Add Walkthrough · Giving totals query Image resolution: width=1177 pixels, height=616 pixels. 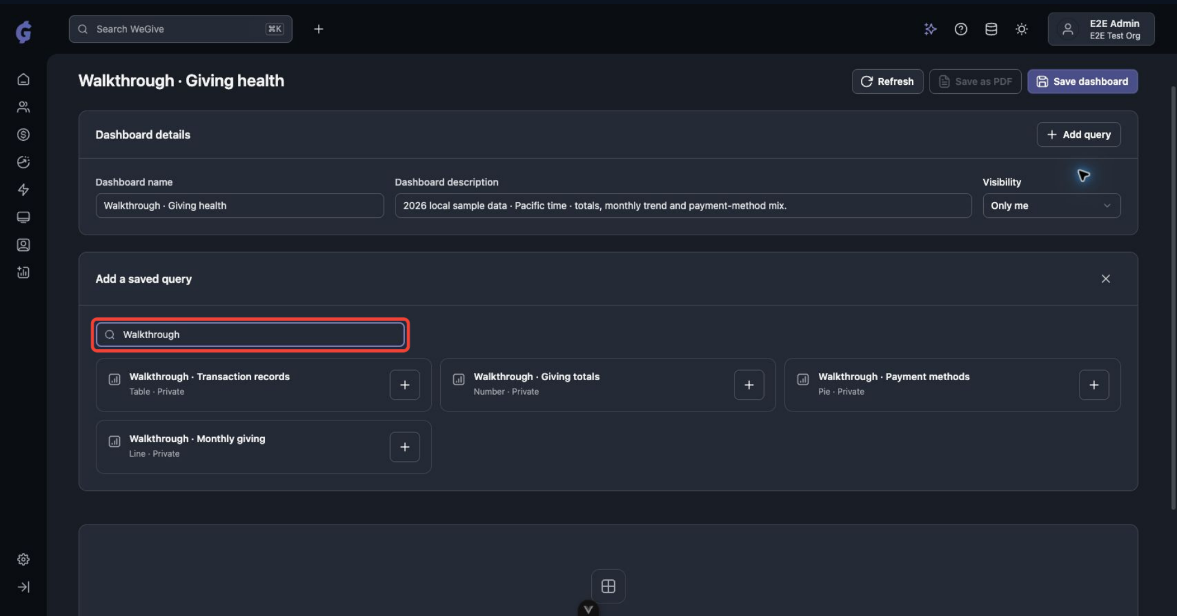[x=749, y=385]
